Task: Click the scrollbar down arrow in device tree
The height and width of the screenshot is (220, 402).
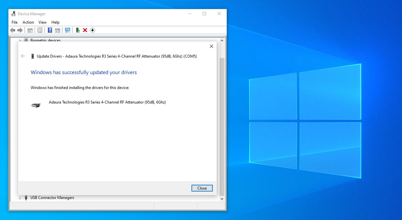Action: pyautogui.click(x=222, y=199)
